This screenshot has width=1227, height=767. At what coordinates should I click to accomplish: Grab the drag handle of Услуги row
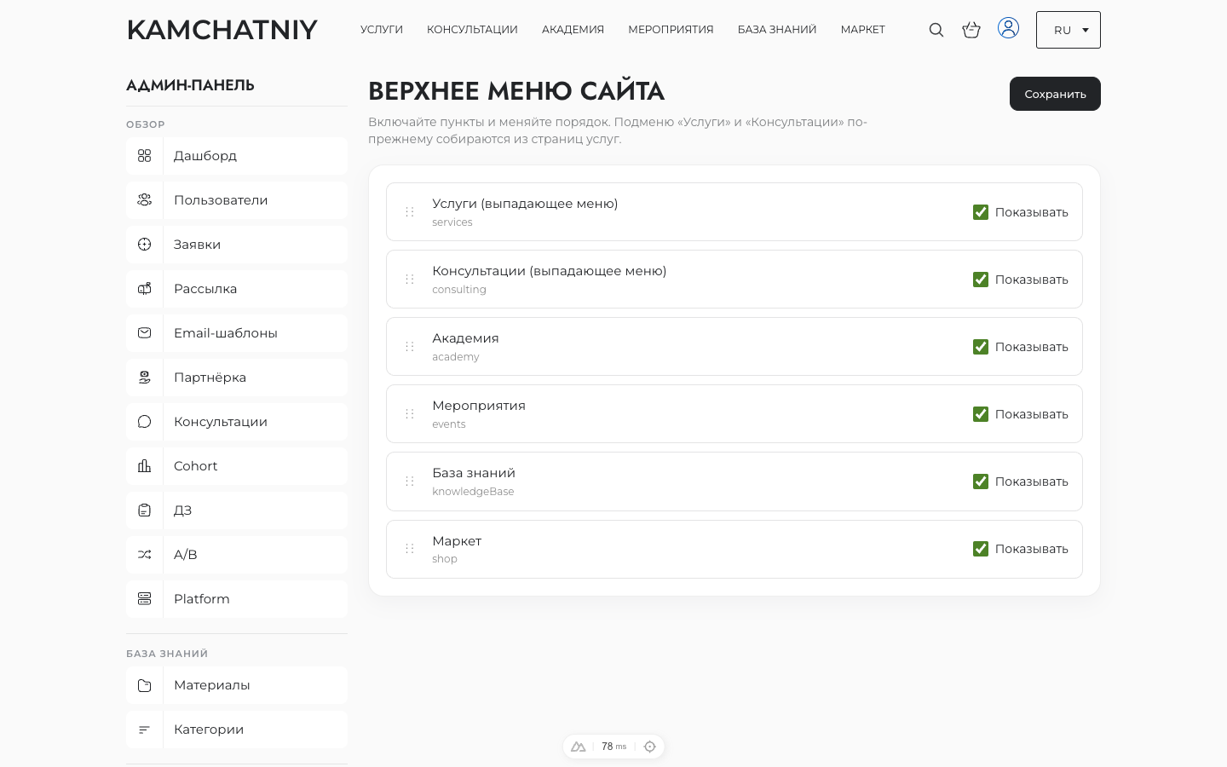pyautogui.click(x=410, y=211)
